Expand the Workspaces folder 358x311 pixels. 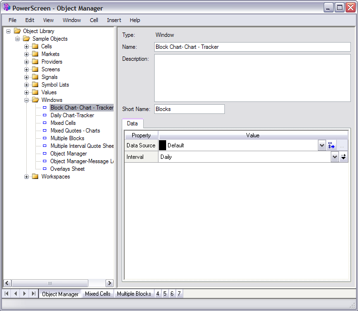click(x=27, y=177)
